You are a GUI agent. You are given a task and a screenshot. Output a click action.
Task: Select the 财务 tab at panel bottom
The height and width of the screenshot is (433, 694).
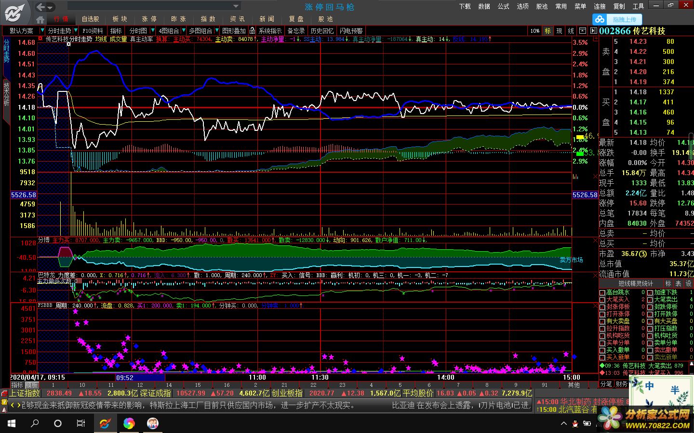622,384
